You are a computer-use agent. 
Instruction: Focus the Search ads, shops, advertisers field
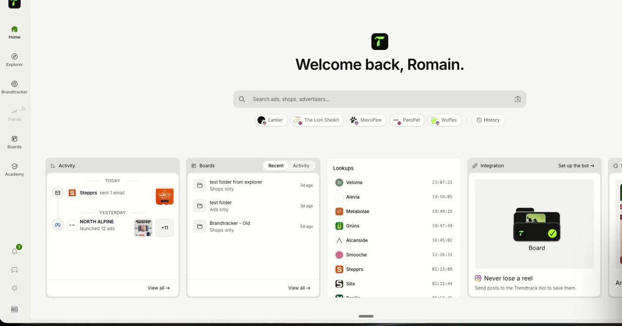click(380, 99)
